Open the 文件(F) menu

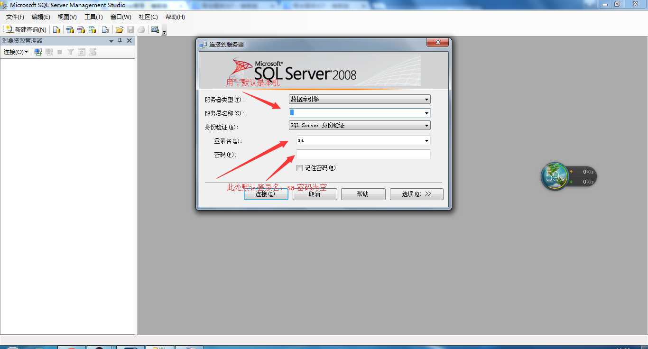pyautogui.click(x=15, y=17)
